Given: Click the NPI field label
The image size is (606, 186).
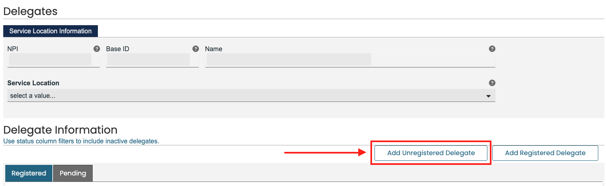Looking at the screenshot, I should pos(13,49).
